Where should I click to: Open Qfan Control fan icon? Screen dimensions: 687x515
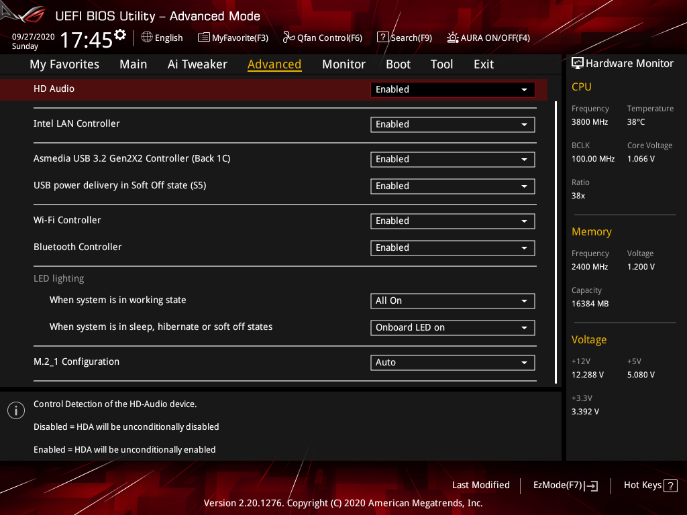(x=288, y=38)
